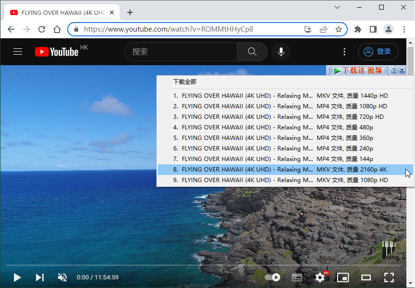The image size is (415, 288).
Task: Go back to the previous page
Action: coord(11,29)
